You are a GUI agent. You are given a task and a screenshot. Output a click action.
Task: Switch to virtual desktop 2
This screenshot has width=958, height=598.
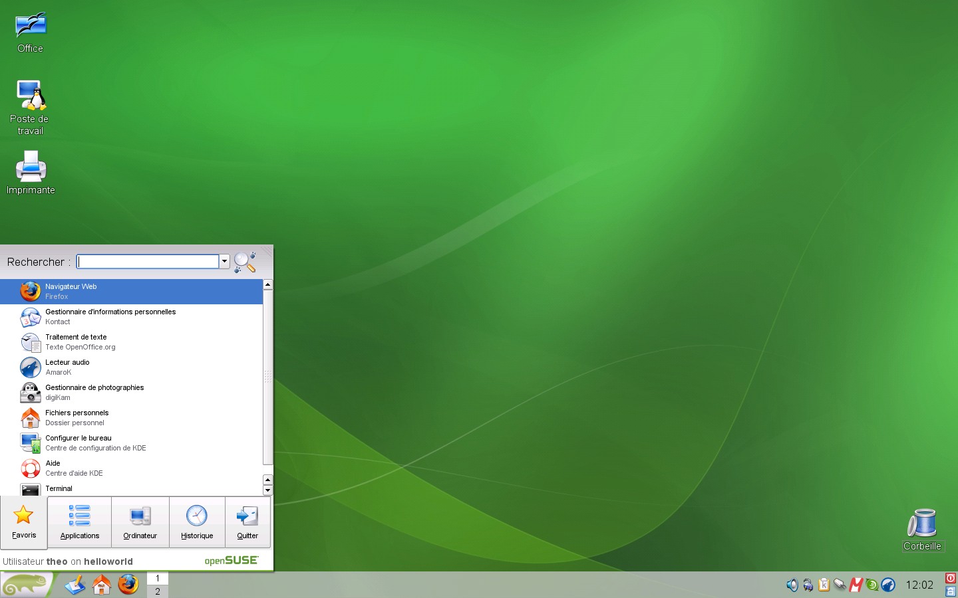tap(158, 591)
